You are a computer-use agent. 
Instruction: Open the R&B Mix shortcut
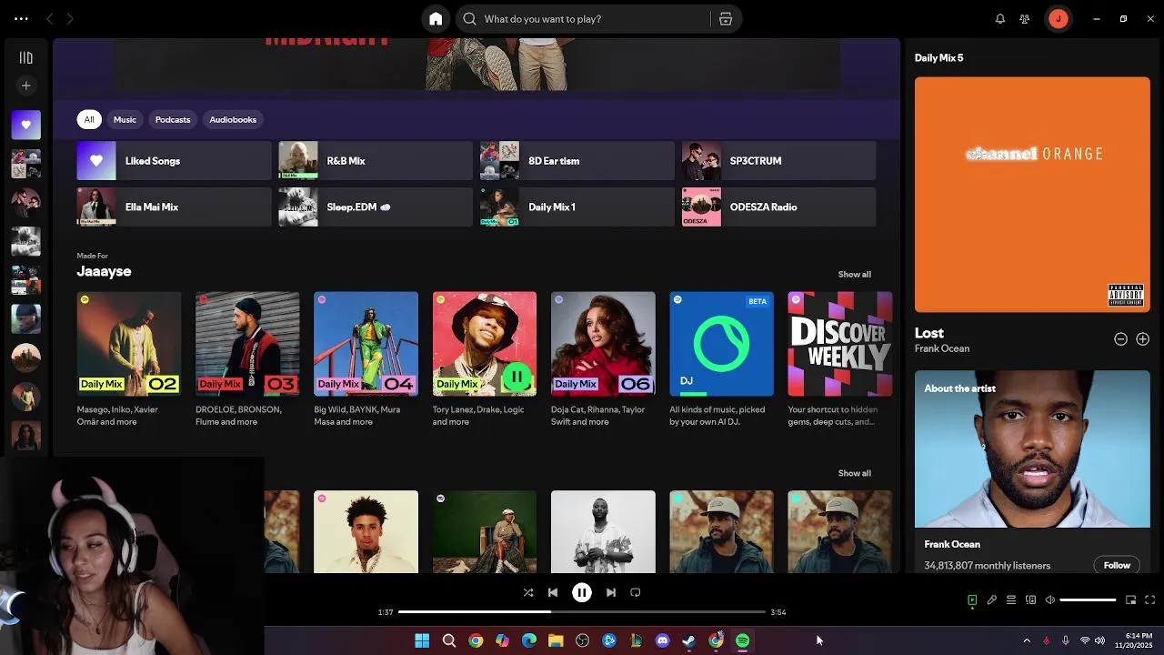pyautogui.click(x=376, y=161)
